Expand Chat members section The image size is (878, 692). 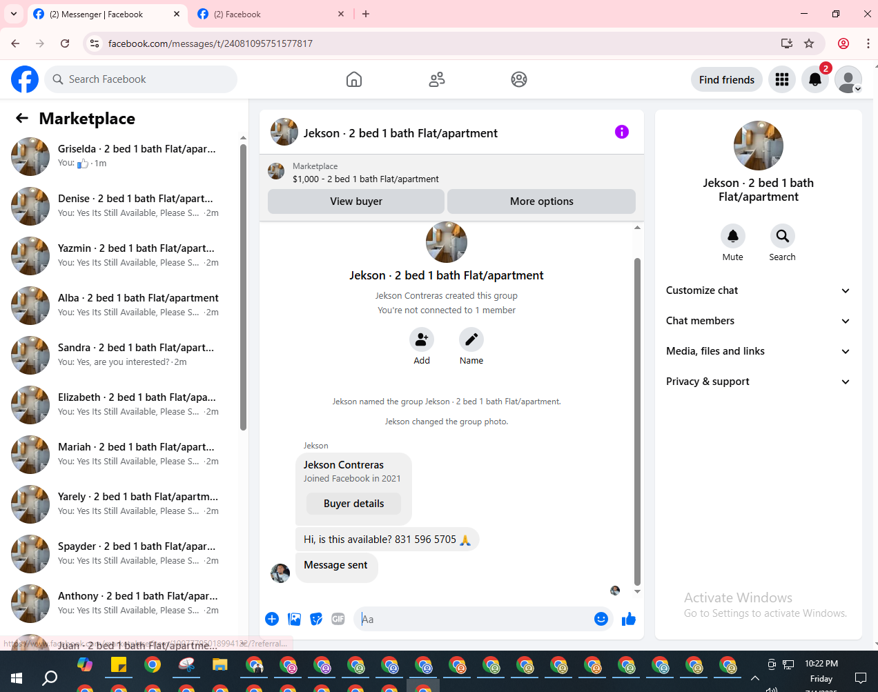coord(758,321)
